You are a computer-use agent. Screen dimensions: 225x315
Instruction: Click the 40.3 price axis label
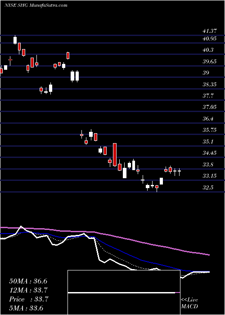click(208, 50)
